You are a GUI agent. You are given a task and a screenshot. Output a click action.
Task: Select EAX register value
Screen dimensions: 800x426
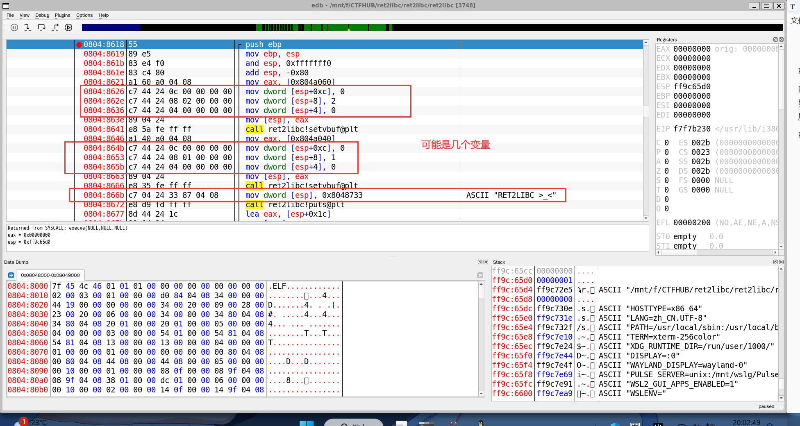(692, 49)
